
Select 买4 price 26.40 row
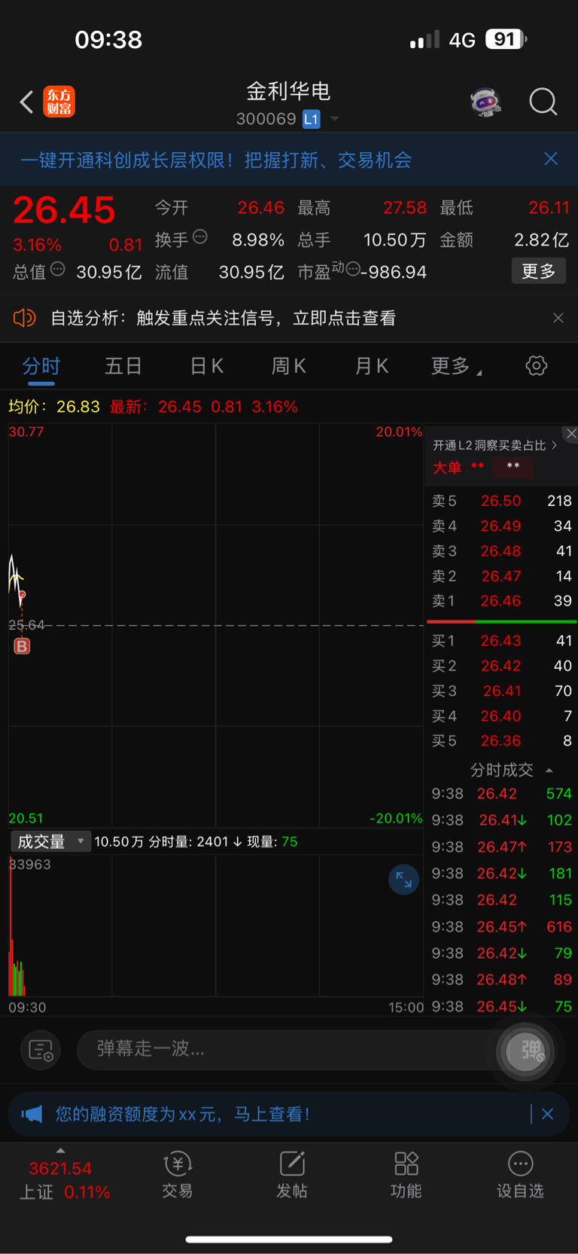point(502,715)
